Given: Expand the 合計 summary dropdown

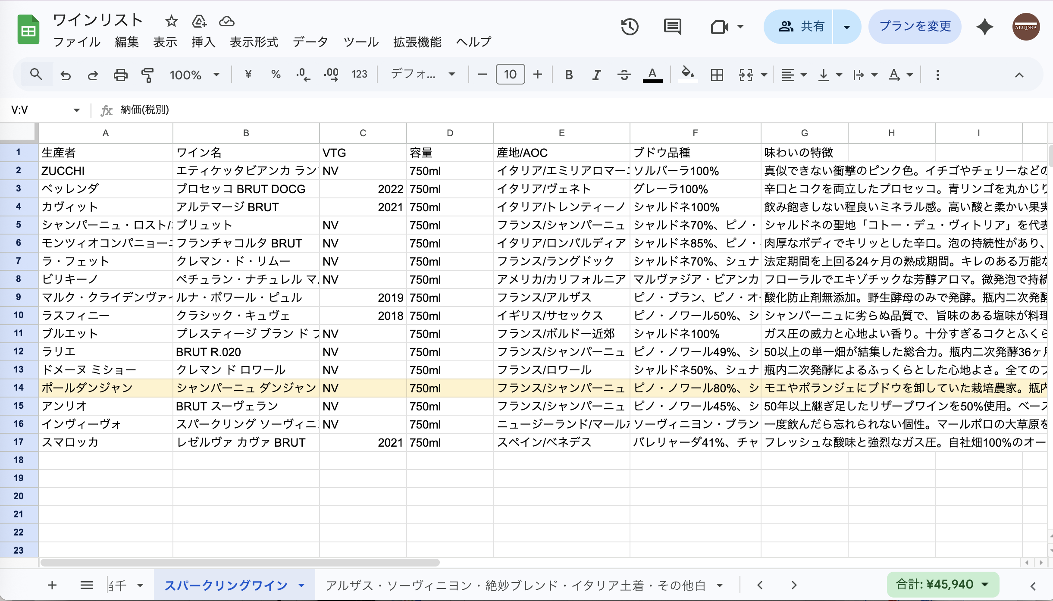Looking at the screenshot, I should point(985,585).
